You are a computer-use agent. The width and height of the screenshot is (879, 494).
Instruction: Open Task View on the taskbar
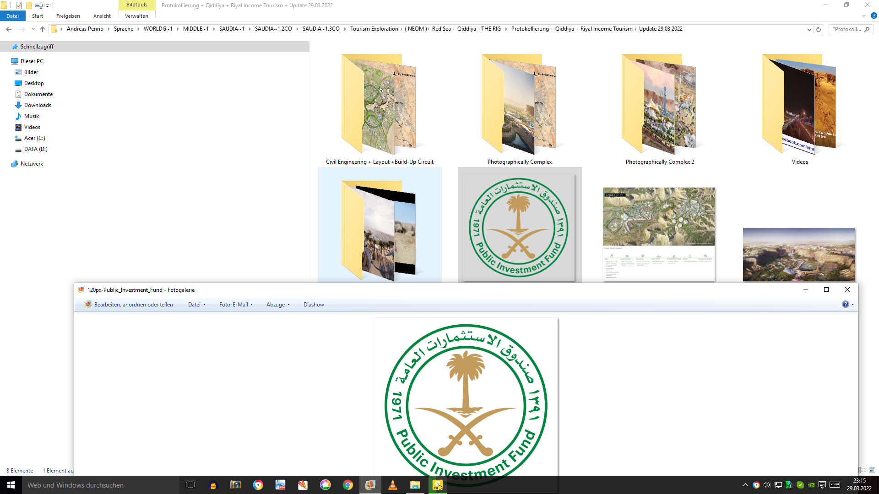coord(190,485)
